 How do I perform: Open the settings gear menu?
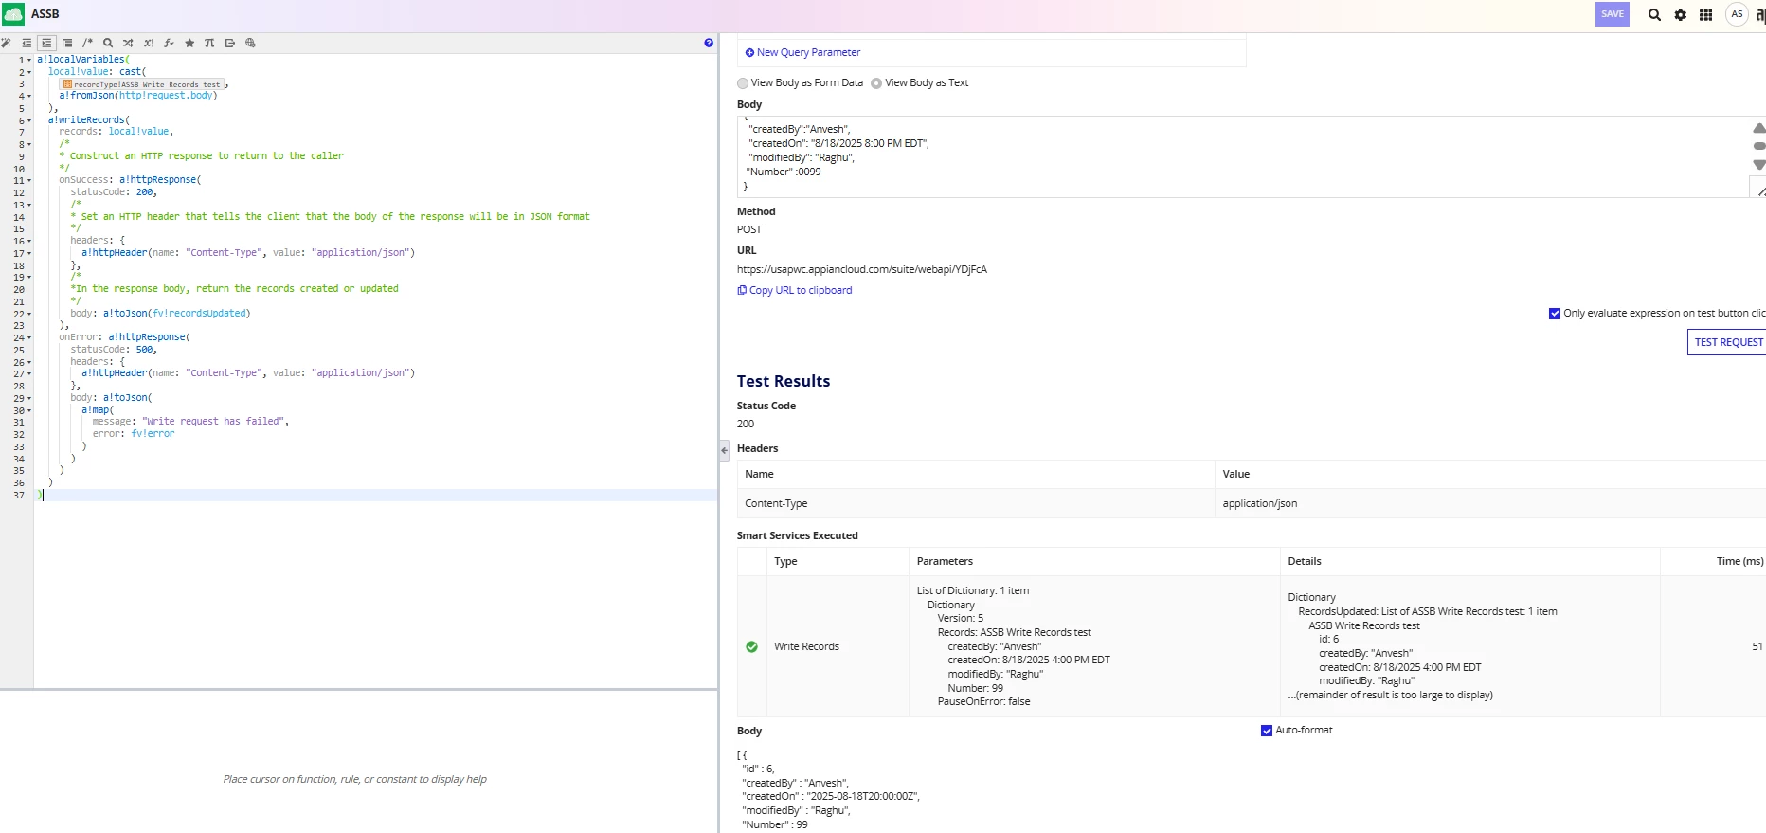coord(1680,14)
